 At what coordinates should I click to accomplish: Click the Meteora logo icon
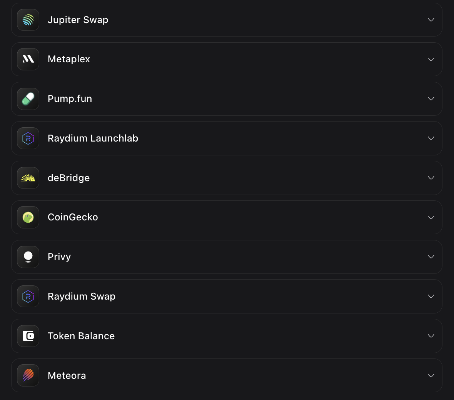28,375
